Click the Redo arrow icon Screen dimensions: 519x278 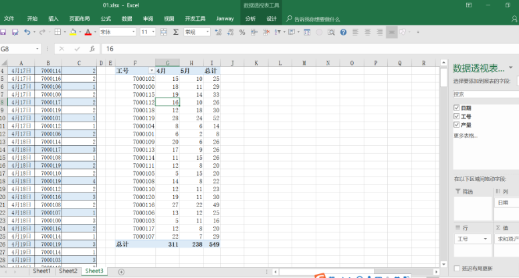coord(42,32)
